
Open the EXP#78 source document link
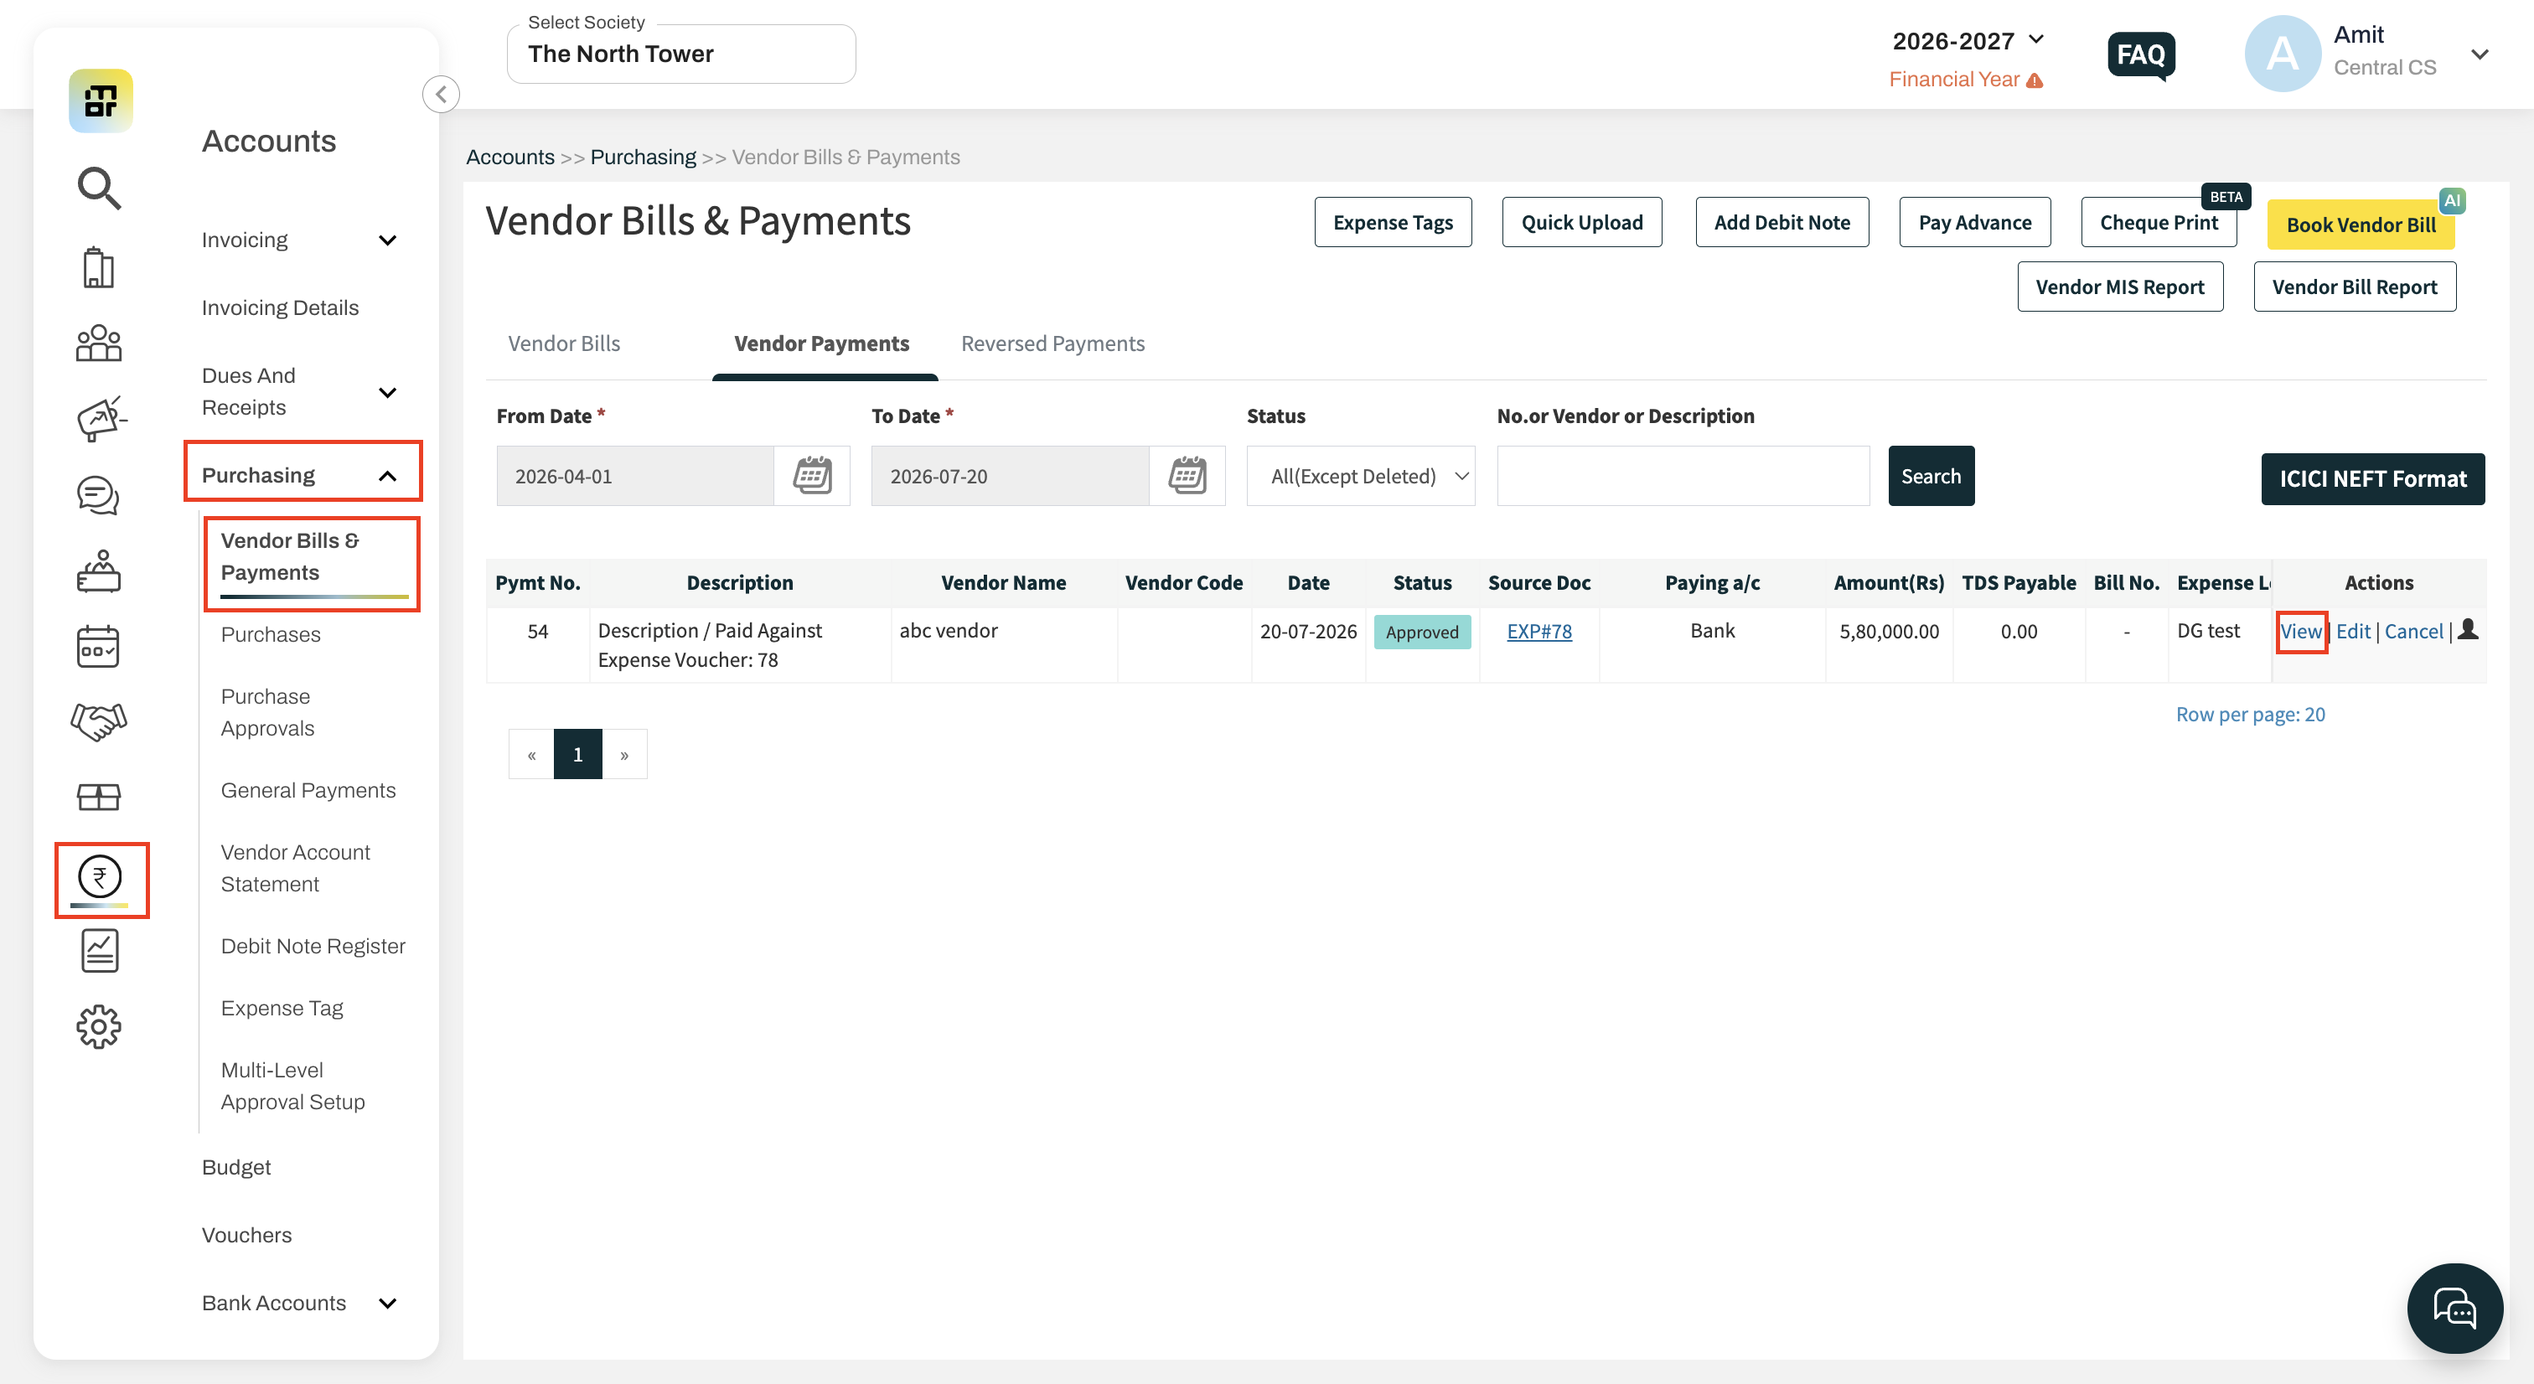point(1538,632)
